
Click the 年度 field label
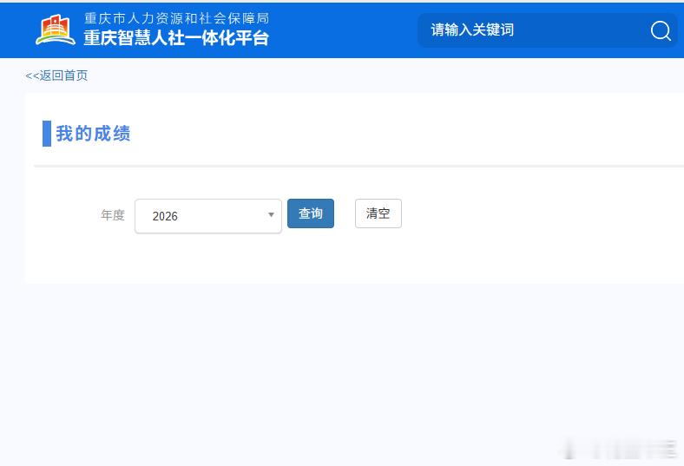(x=113, y=215)
